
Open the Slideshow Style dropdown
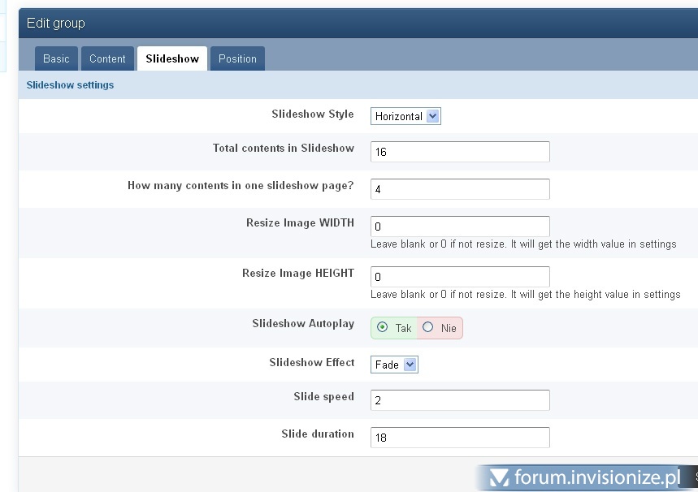click(405, 116)
